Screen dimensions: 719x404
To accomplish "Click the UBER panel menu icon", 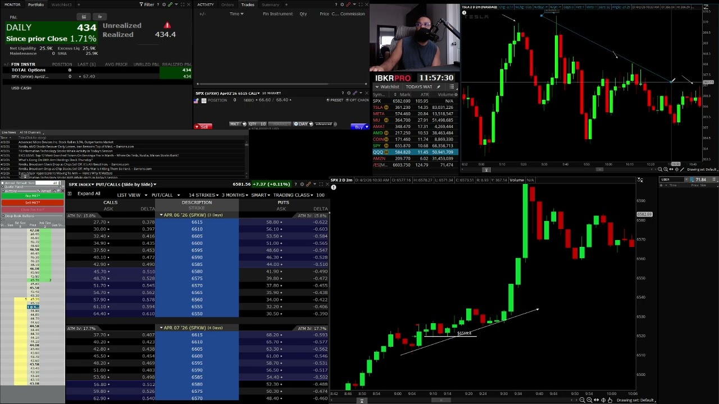I will [715, 180].
